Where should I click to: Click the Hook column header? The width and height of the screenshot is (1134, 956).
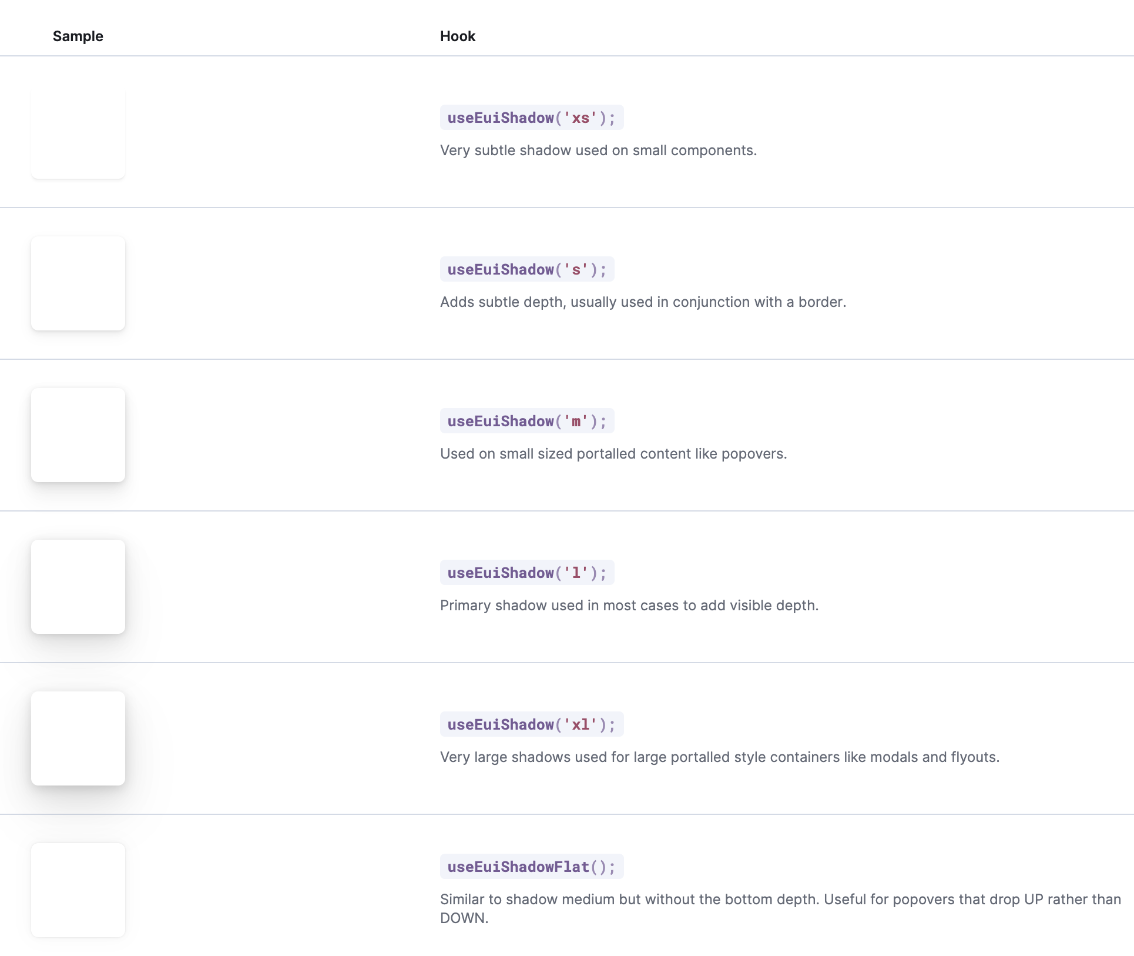[458, 36]
